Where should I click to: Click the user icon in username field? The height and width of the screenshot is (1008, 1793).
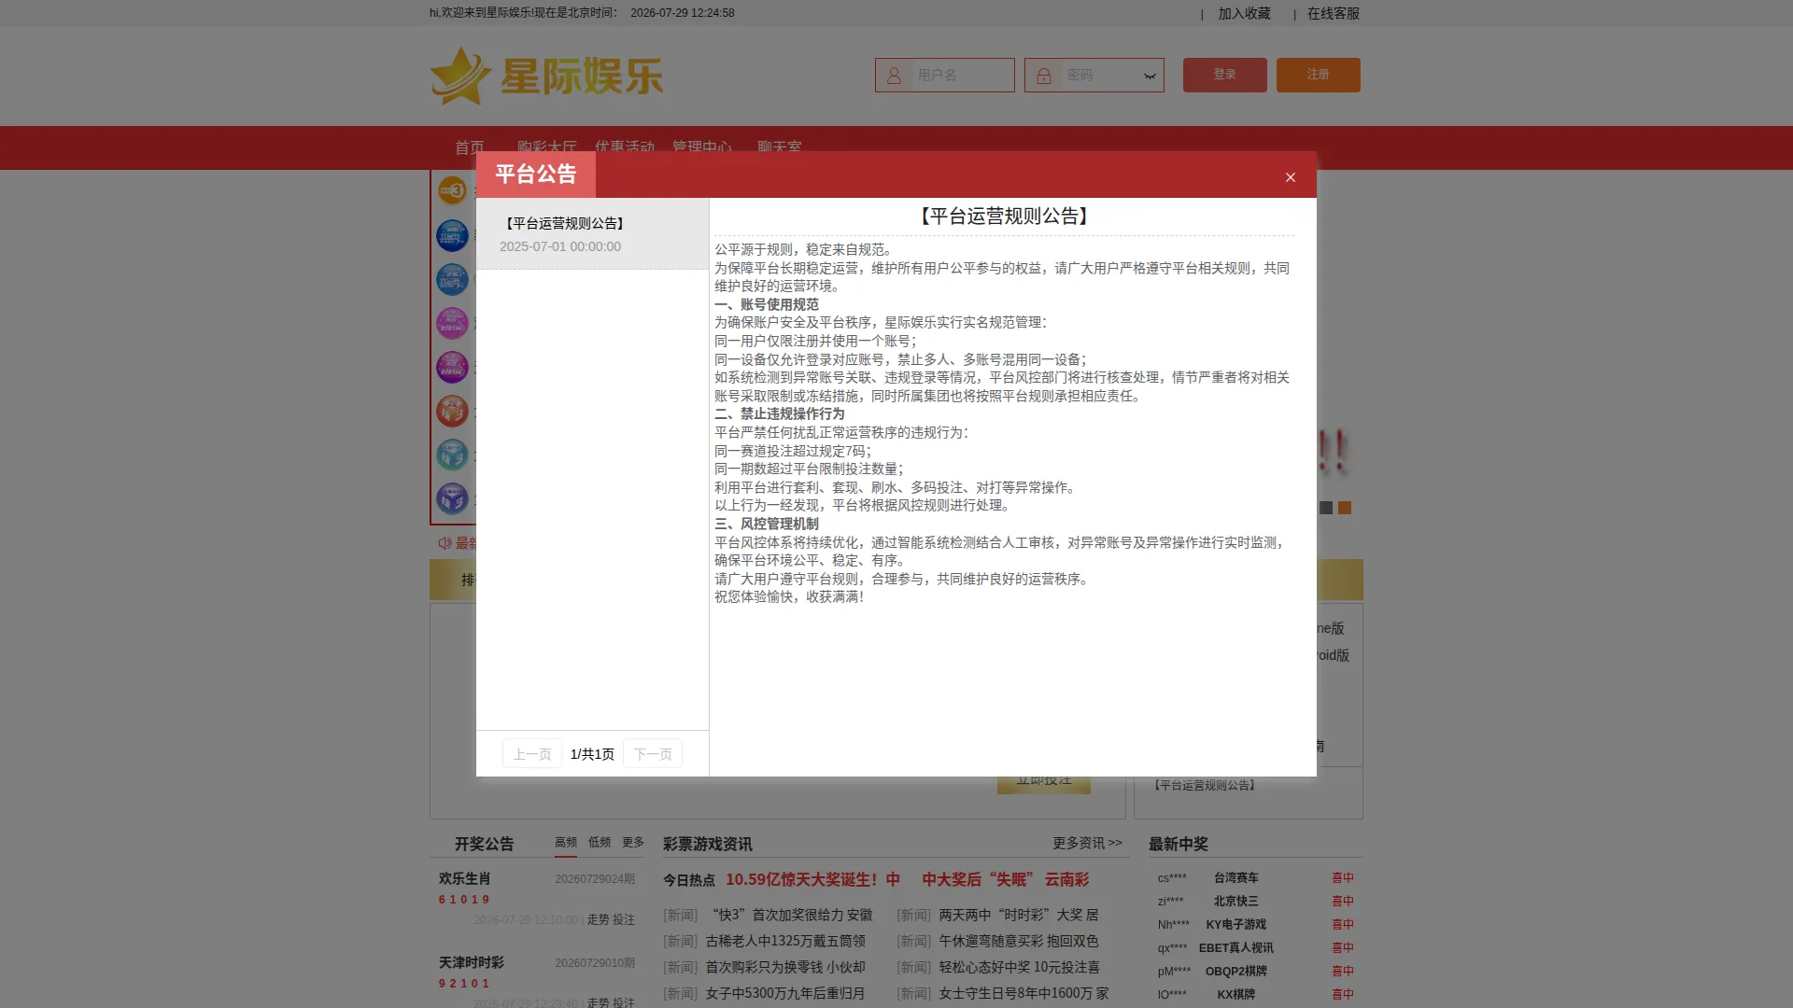[x=894, y=76]
